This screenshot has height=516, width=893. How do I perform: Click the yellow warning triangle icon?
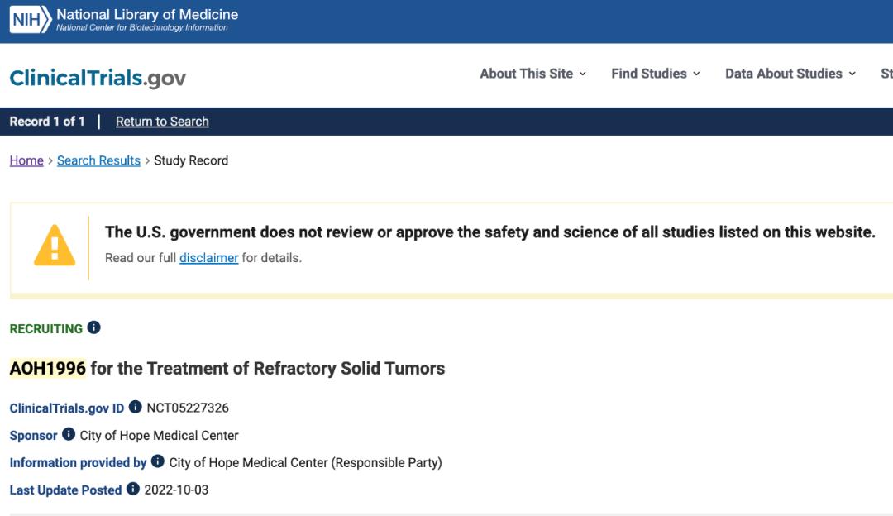(x=55, y=246)
